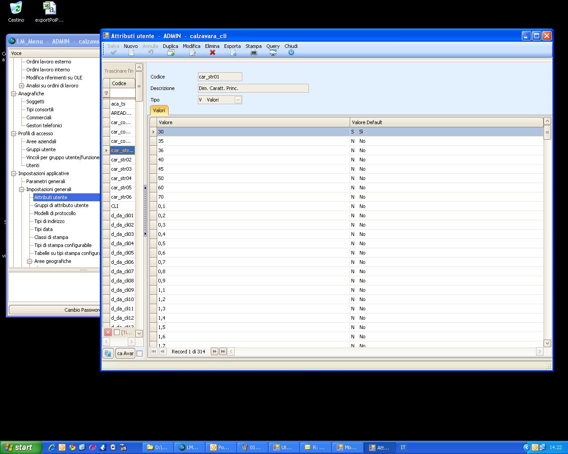Open the Tipo Valori dropdown
The image size is (568, 454).
click(x=238, y=100)
